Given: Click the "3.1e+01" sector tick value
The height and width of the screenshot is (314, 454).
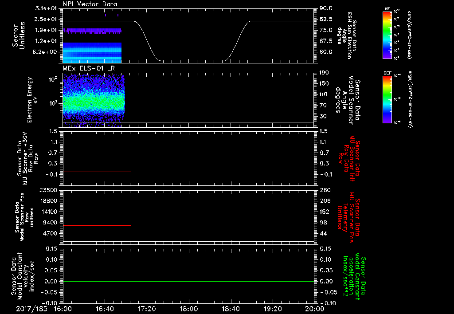Looking at the screenshot, I should pyautogui.click(x=46, y=8).
